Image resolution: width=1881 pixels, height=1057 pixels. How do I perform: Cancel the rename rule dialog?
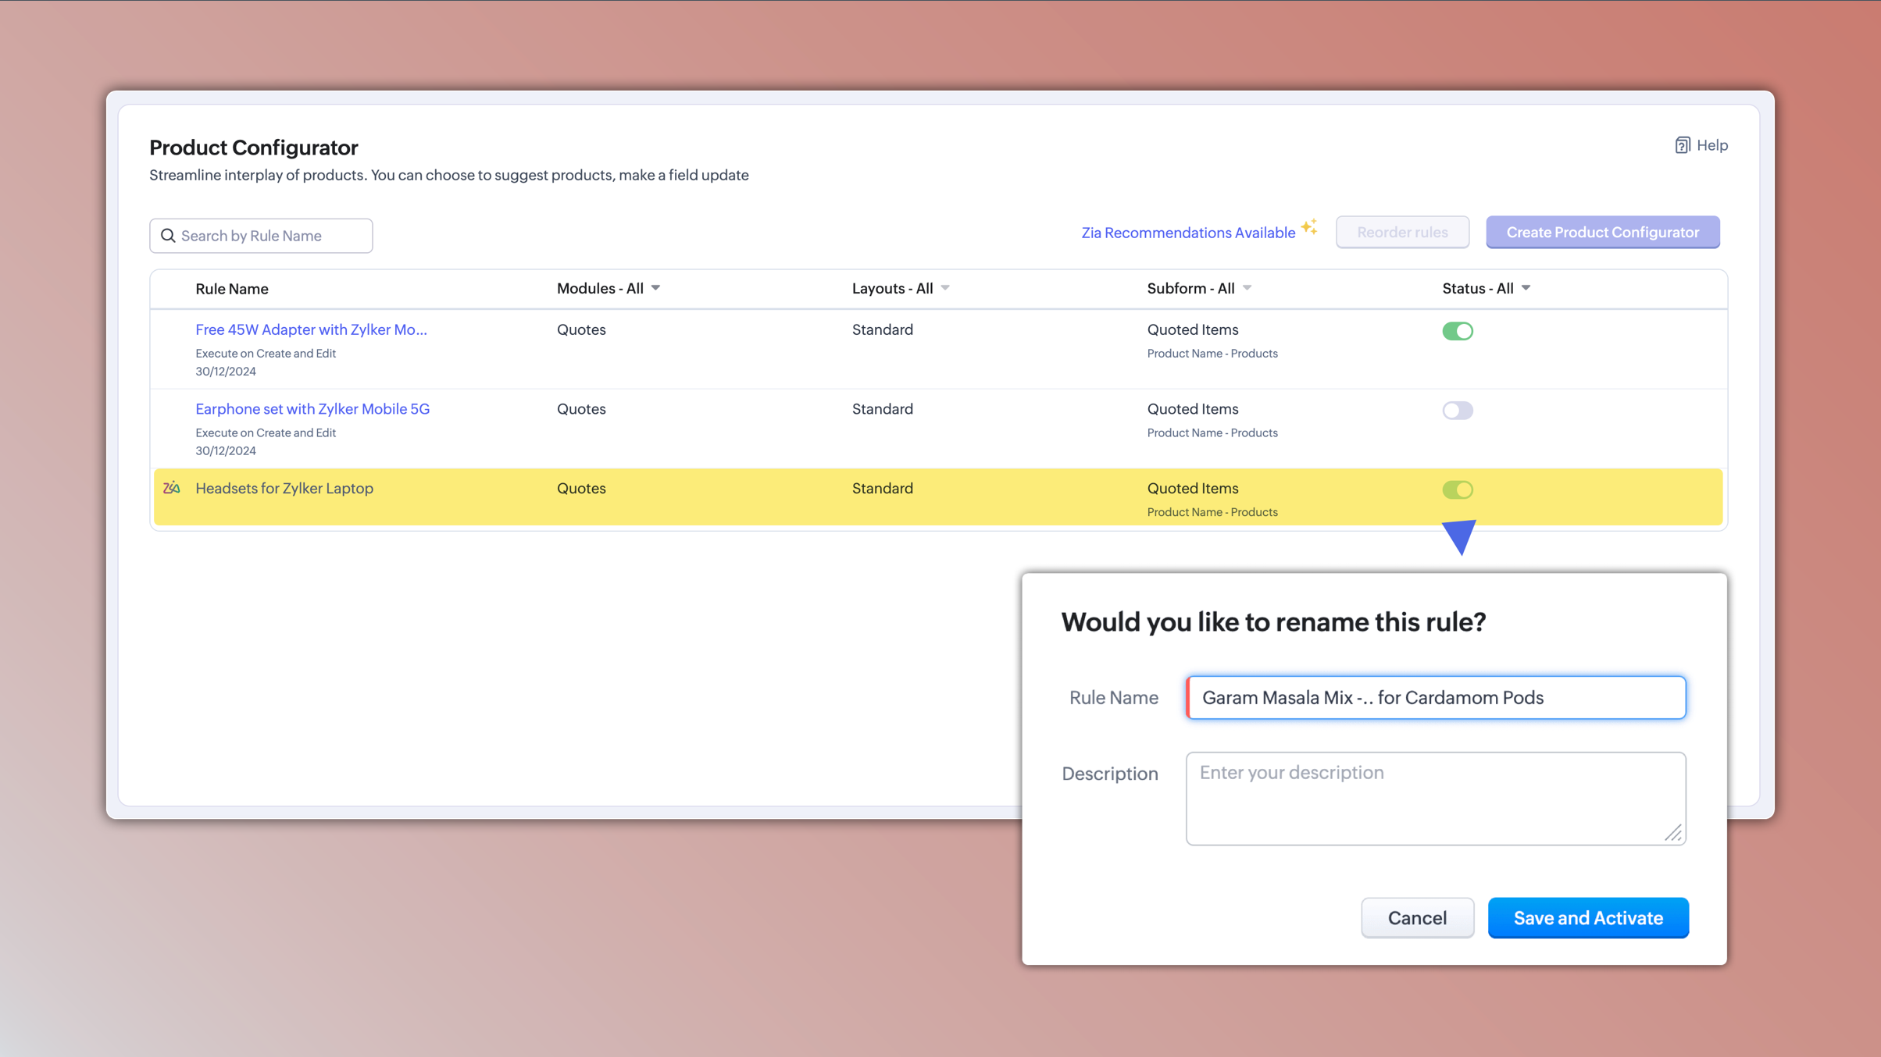tap(1417, 918)
